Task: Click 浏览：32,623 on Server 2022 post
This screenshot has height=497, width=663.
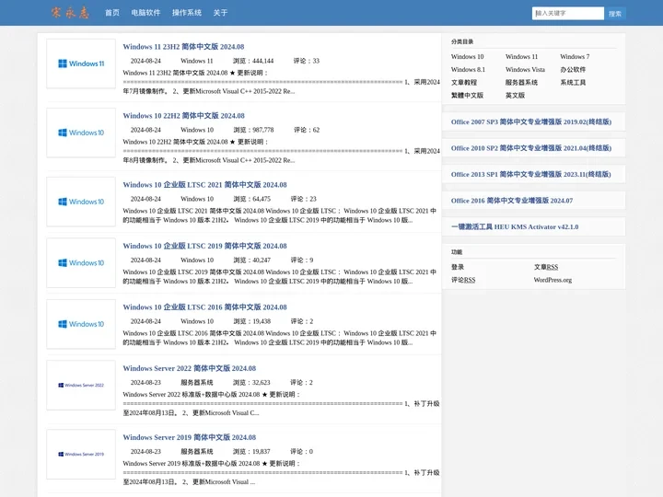Action: [x=251, y=383]
